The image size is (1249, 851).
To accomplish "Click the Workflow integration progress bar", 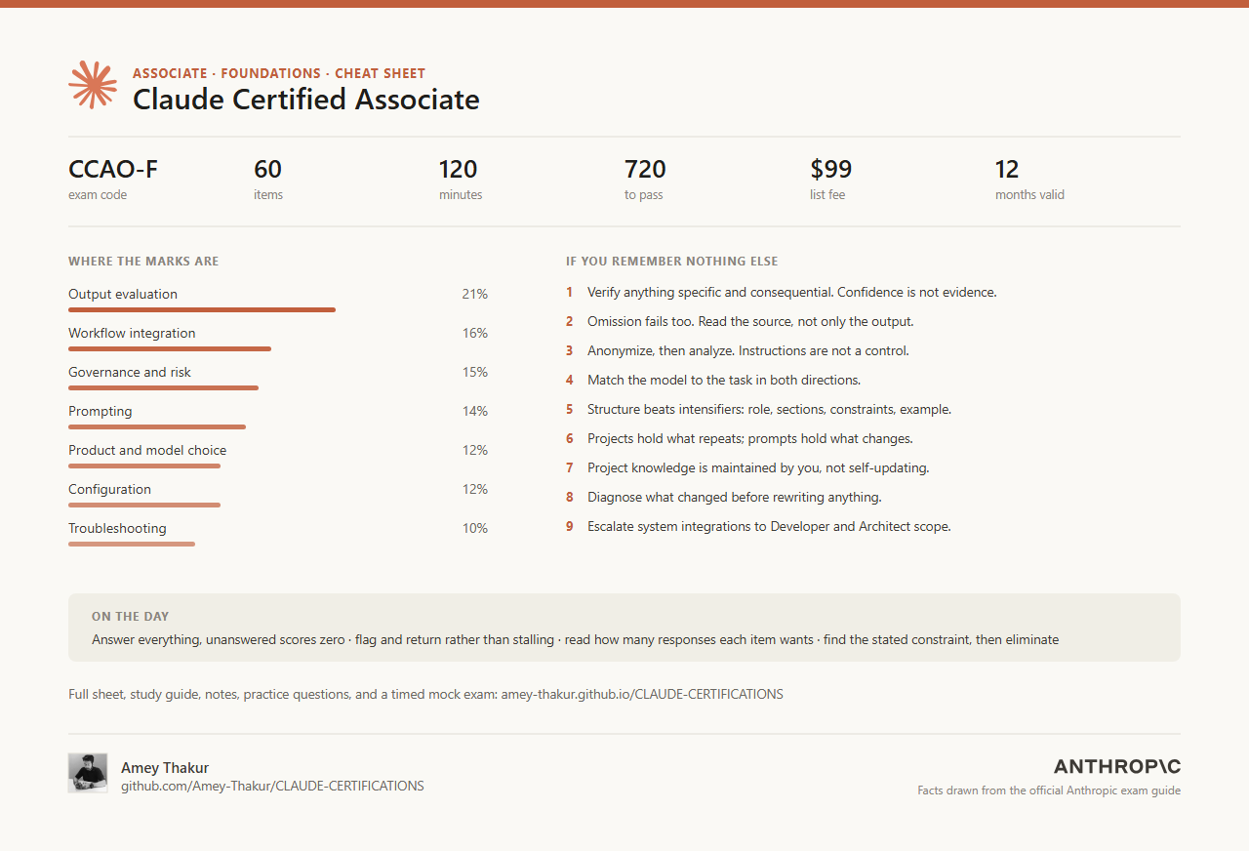I will pos(170,349).
